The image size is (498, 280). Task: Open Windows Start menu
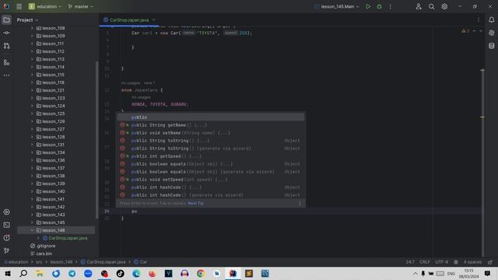[8, 273]
